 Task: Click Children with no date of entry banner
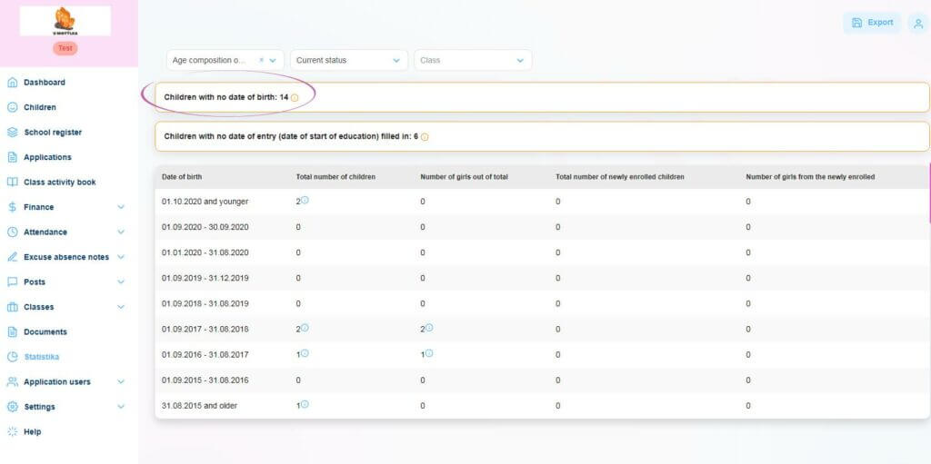(542, 136)
